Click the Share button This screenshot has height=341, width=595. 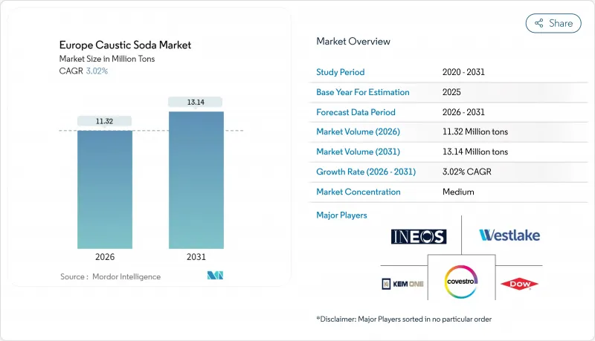[553, 23]
